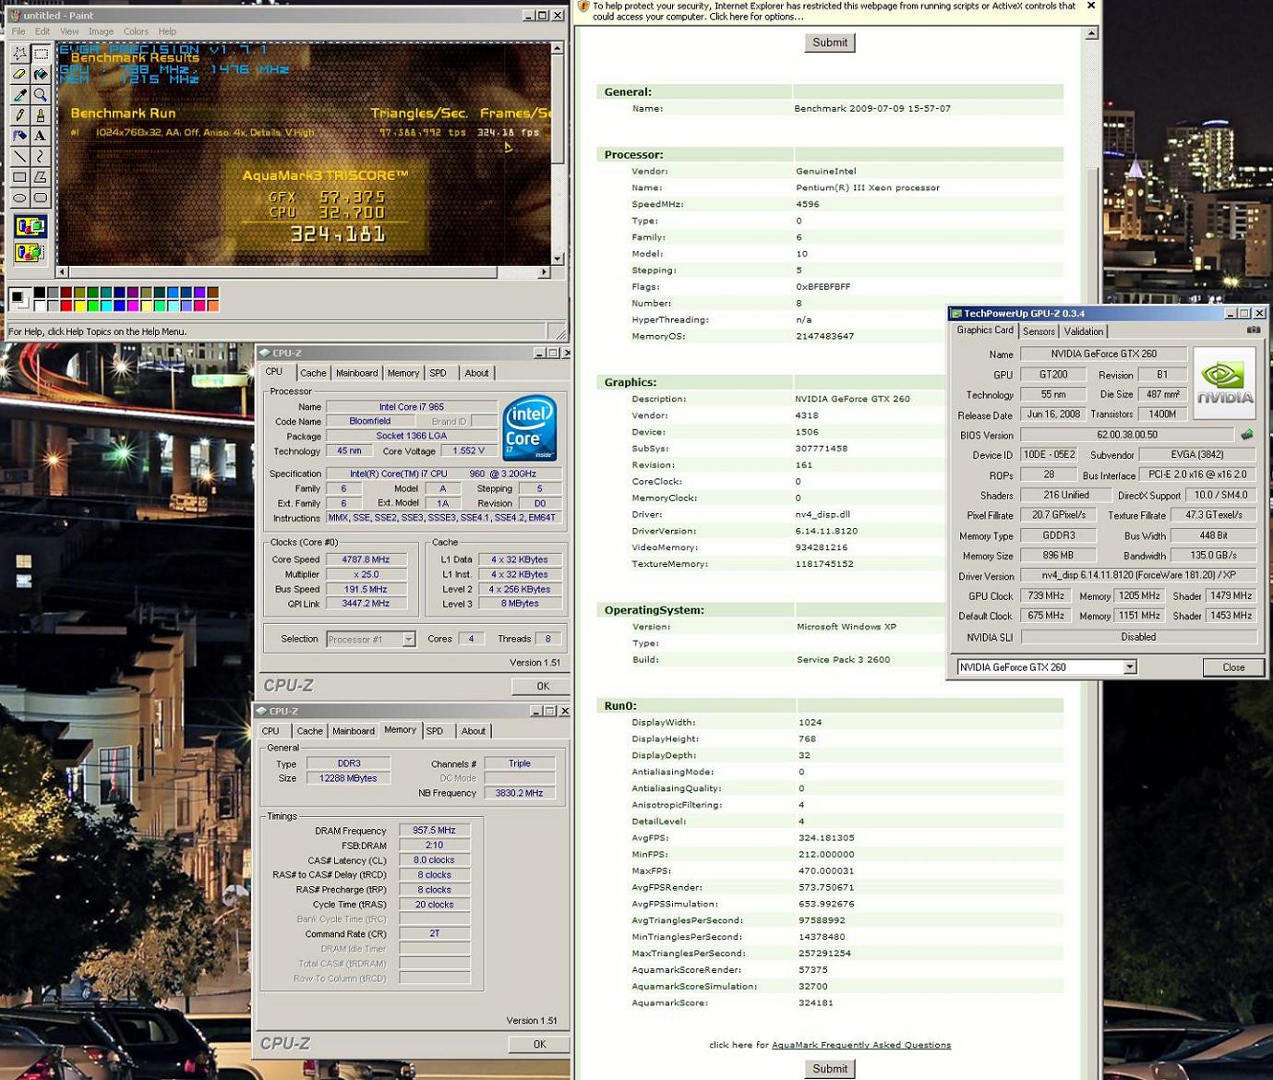Open the Help menu in Paint

coord(167,31)
